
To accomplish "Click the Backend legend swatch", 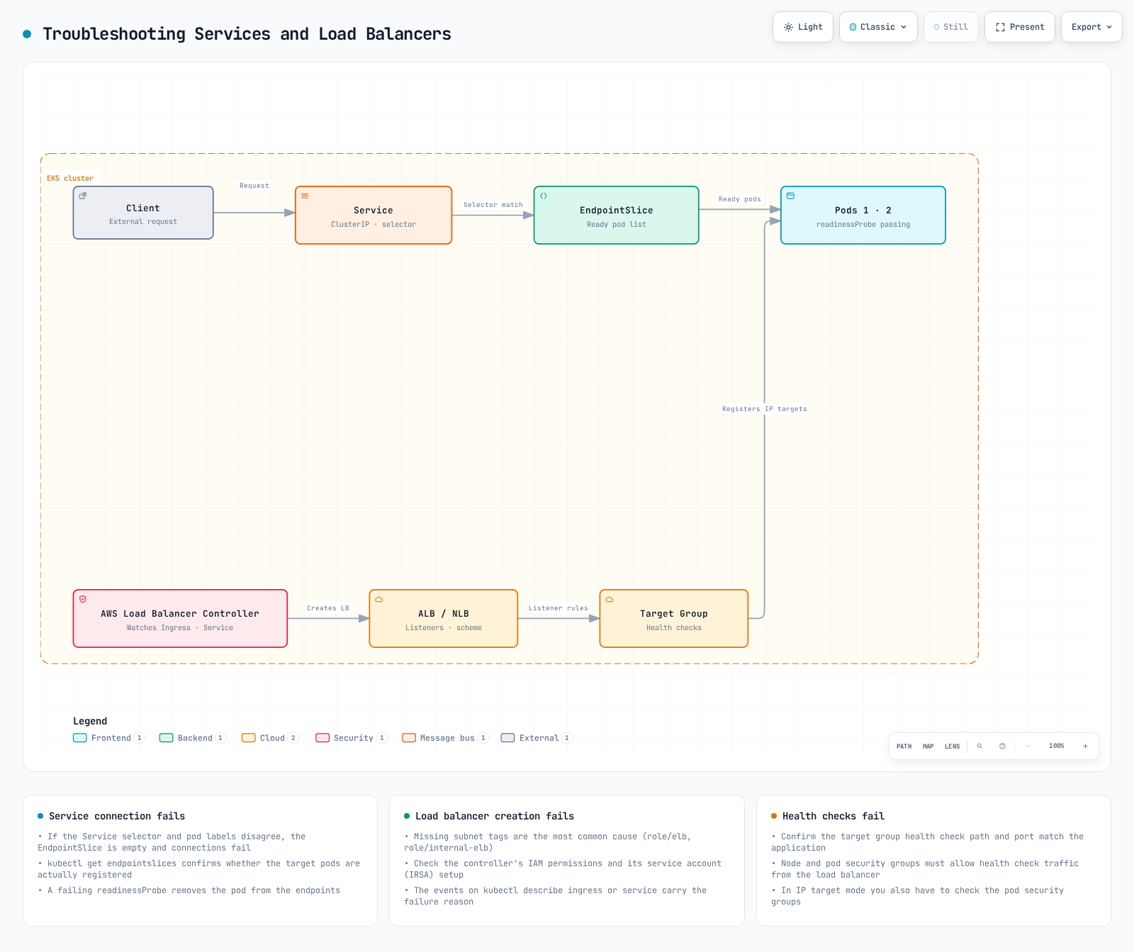I will pos(167,738).
